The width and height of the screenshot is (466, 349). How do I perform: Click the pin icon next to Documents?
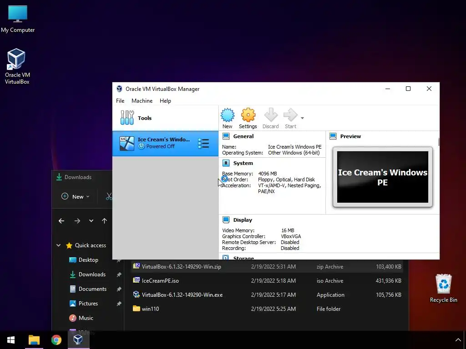(x=119, y=289)
